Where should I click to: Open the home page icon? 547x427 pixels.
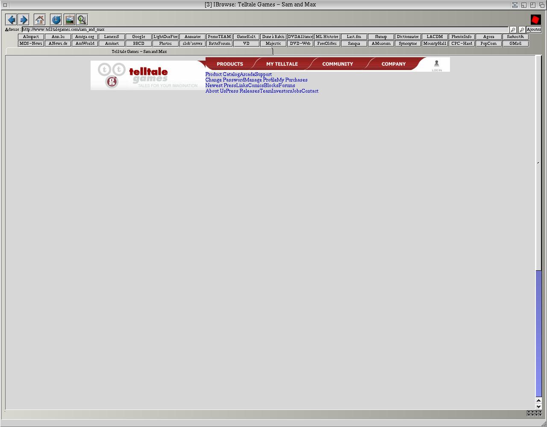click(x=40, y=20)
